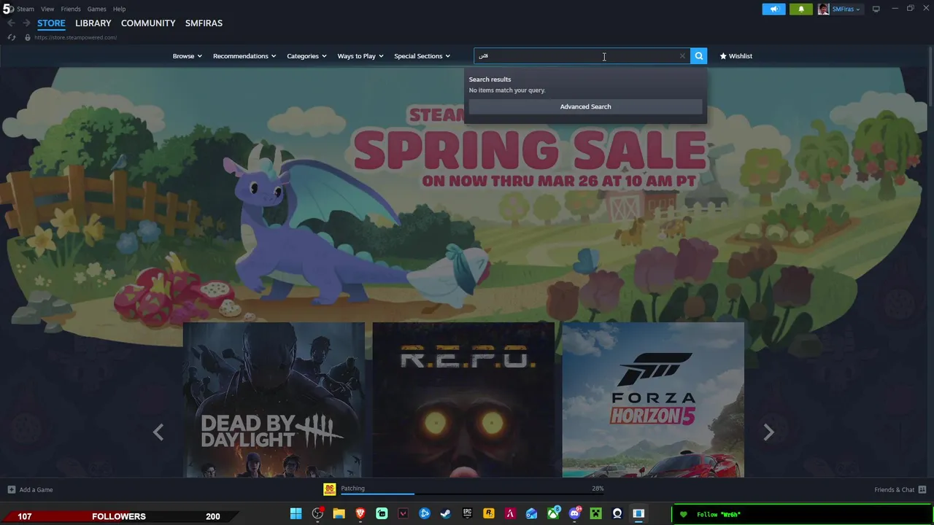Screen dimensions: 934x525
Task: Open the Xbox app from the taskbar
Action: (553, 514)
